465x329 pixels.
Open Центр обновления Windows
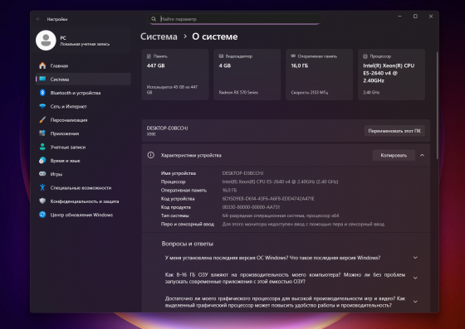coord(83,215)
